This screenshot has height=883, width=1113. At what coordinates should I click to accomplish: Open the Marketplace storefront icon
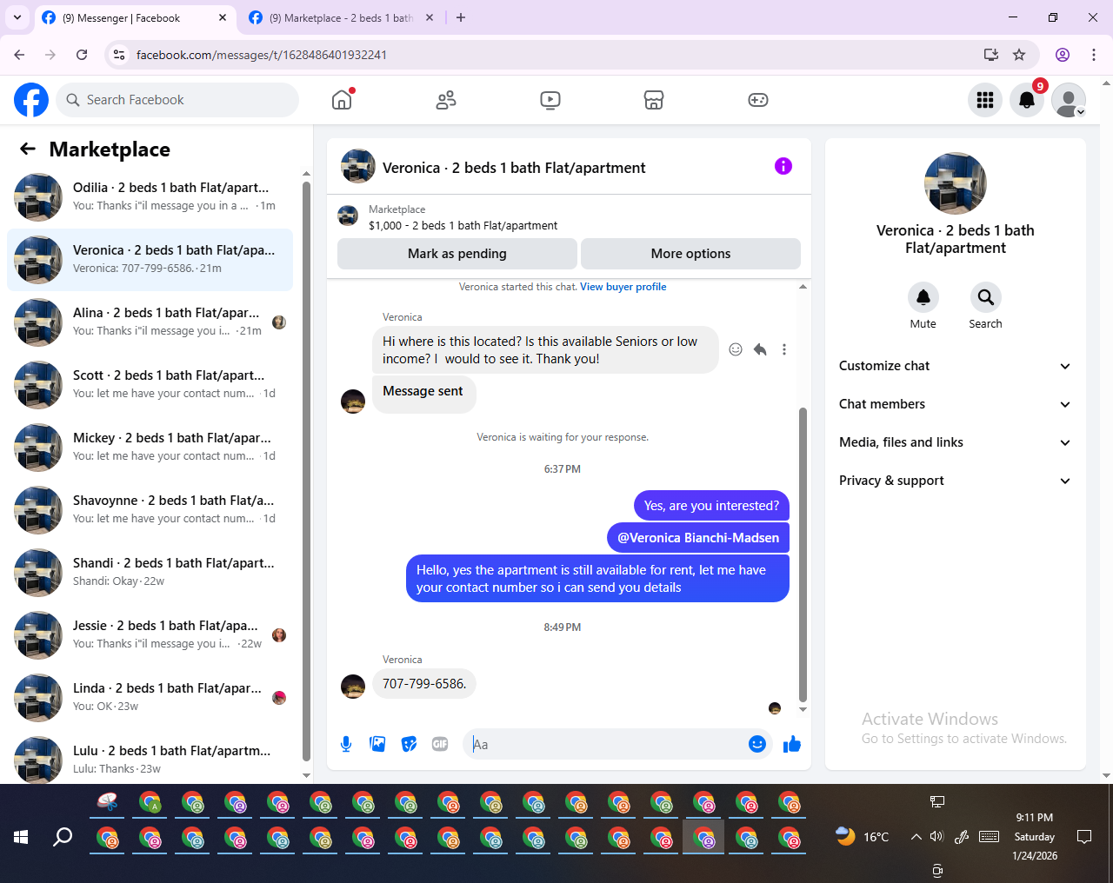coord(654,100)
